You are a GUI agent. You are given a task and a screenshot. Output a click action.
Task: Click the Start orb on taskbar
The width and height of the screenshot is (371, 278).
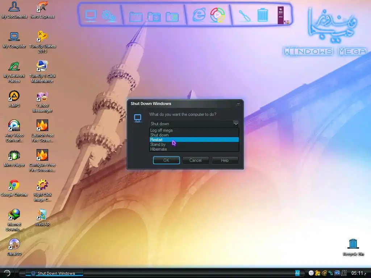click(x=7, y=273)
